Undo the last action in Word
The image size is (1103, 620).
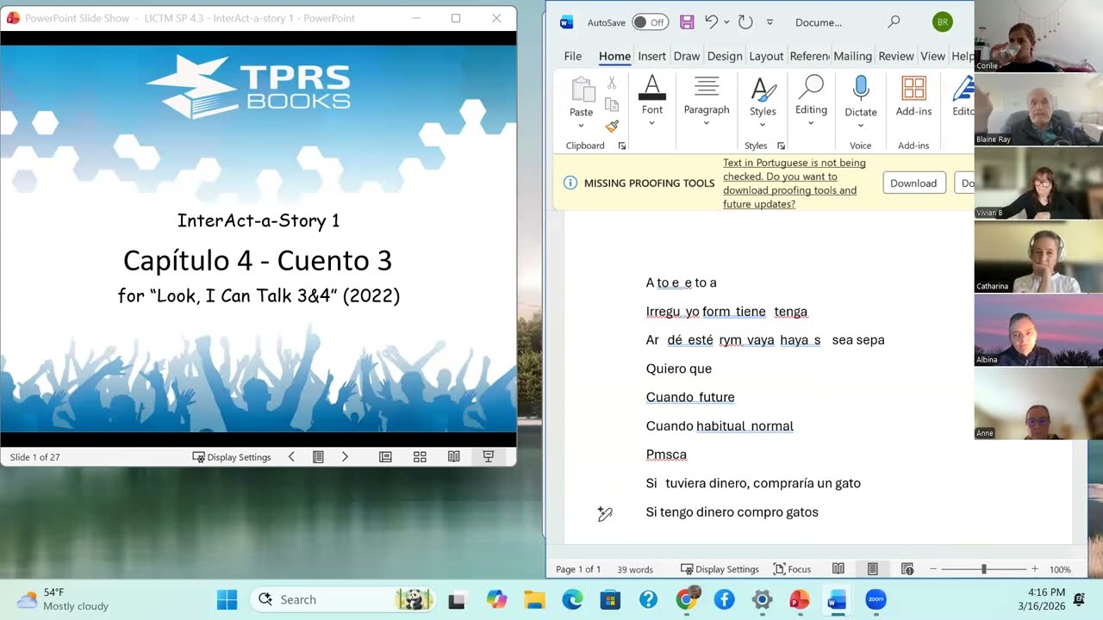click(x=711, y=22)
